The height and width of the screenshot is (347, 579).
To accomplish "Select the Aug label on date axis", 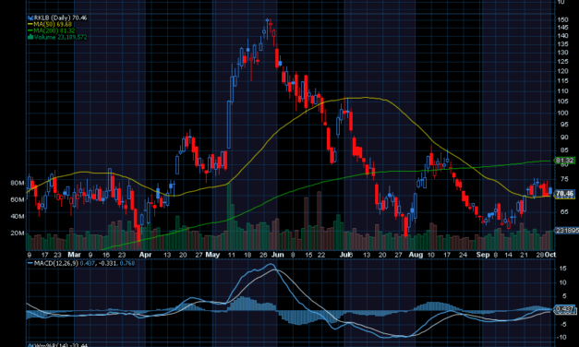I will (416, 255).
